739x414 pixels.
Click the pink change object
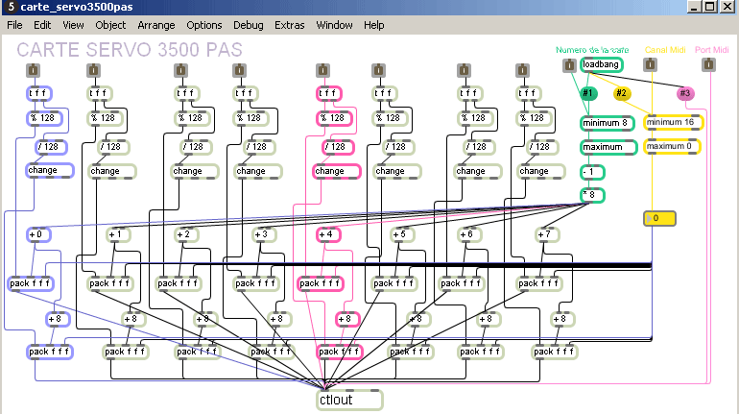pyautogui.click(x=336, y=171)
